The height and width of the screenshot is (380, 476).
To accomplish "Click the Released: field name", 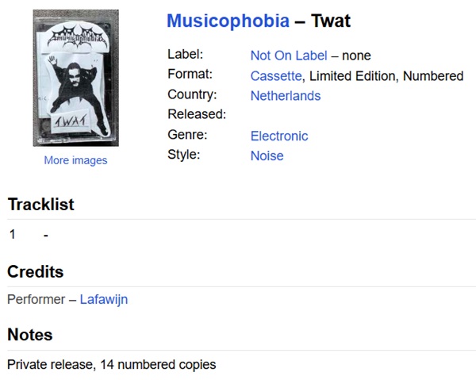I will point(197,114).
